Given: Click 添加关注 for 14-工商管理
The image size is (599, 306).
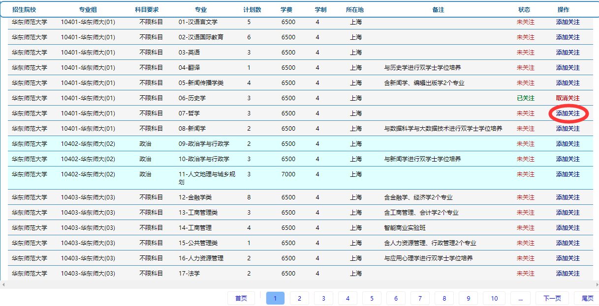Looking at the screenshot, I should (x=567, y=228).
